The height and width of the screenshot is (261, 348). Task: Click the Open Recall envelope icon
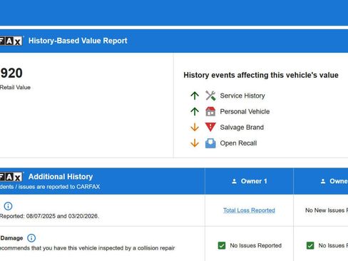click(210, 143)
